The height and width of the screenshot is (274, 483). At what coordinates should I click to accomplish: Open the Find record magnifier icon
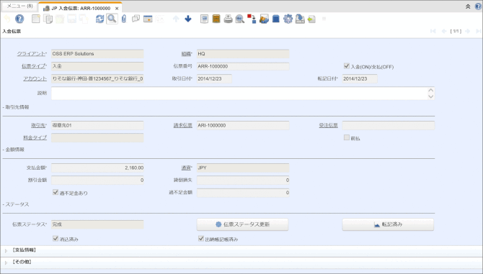click(112, 19)
